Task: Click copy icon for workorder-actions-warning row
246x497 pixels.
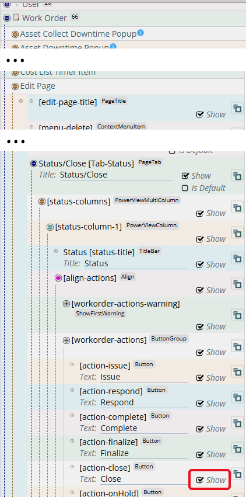Action: click(x=237, y=315)
